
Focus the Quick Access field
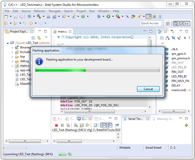click(x=151, y=23)
